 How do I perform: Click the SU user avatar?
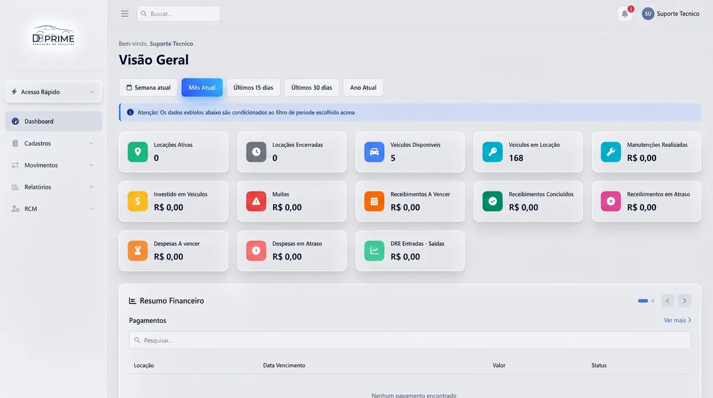(x=648, y=14)
